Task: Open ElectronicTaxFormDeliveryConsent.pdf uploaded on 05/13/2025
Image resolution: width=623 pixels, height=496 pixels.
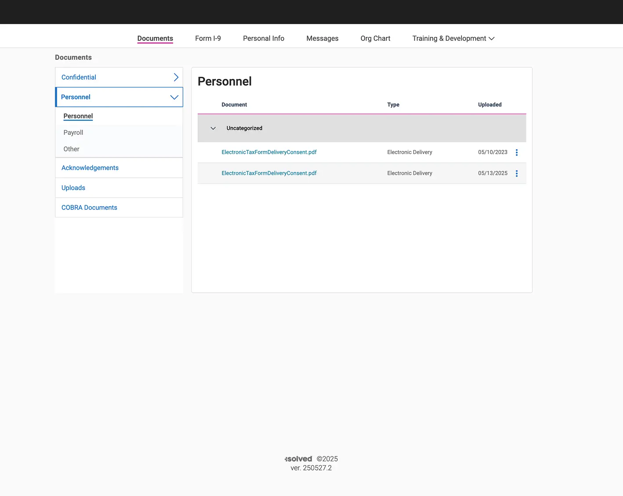Action: (x=269, y=173)
